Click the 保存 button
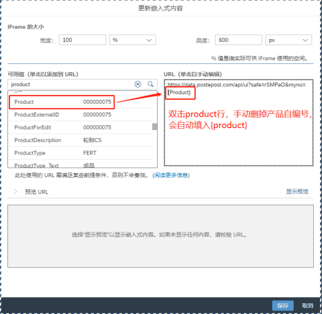 point(283,305)
